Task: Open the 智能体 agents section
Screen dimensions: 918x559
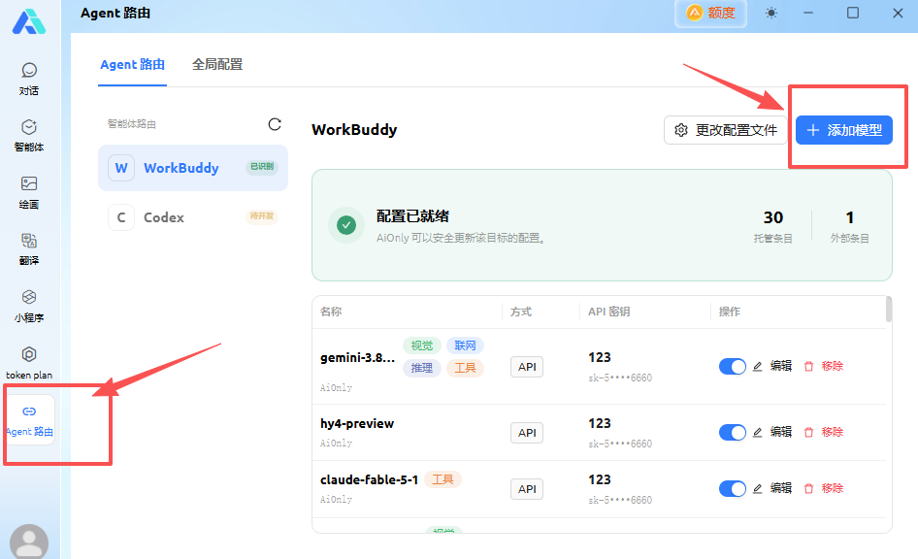Action: tap(29, 135)
